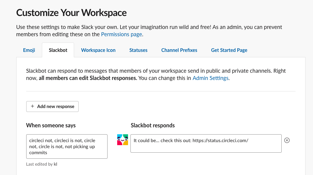Edit the "circleci not" trigger phrase field

67,146
